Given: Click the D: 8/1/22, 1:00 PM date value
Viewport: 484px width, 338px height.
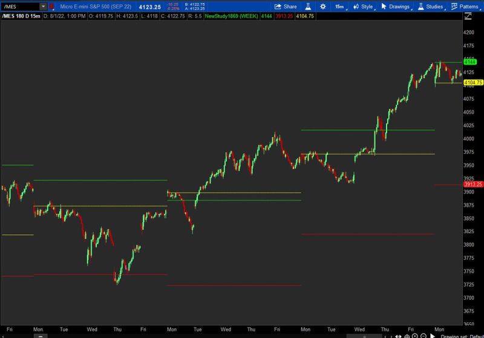Looking at the screenshot, I should coord(65,16).
